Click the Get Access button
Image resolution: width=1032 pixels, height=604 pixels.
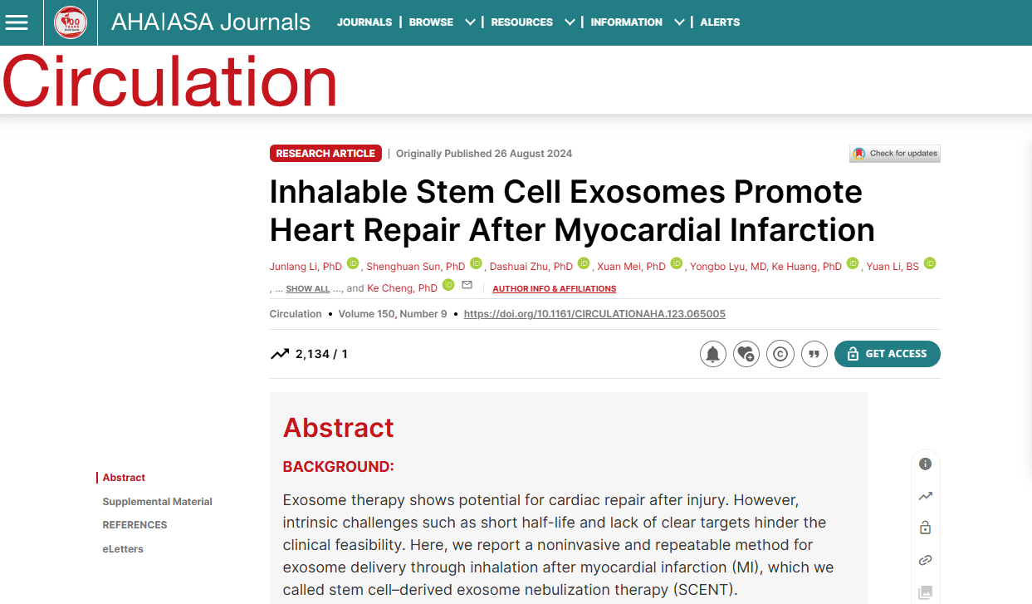click(x=887, y=354)
